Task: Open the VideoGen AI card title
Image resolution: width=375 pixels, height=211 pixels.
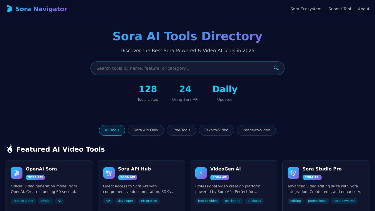Action: point(225,169)
